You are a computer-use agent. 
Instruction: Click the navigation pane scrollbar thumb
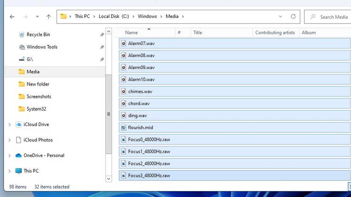pos(108,114)
